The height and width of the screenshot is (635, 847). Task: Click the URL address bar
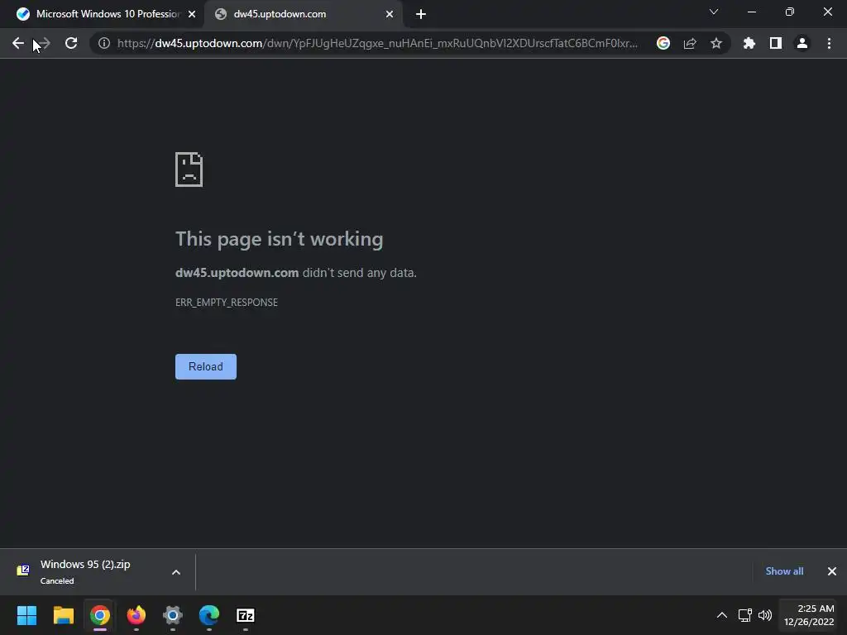tap(377, 43)
